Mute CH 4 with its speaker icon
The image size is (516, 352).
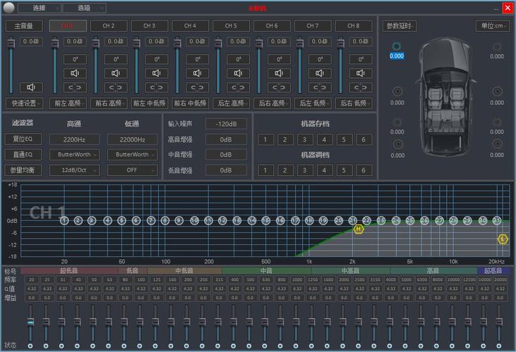(197, 73)
